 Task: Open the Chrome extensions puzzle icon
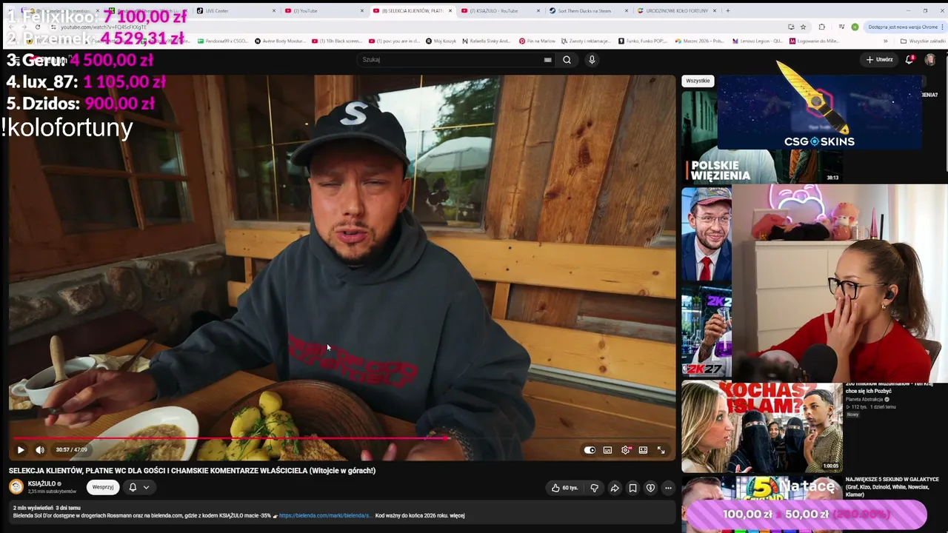pos(822,27)
